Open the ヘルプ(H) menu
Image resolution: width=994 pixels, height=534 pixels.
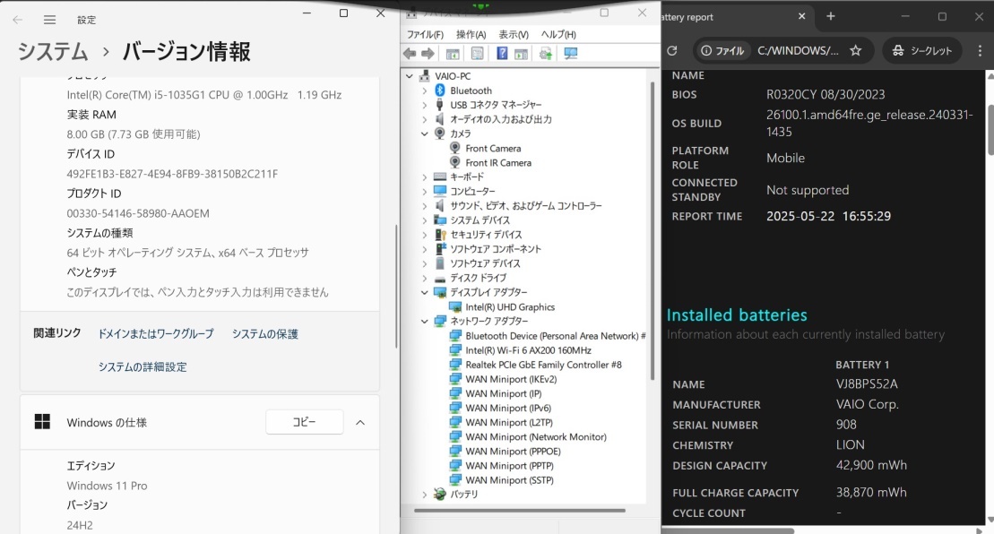[x=558, y=34]
